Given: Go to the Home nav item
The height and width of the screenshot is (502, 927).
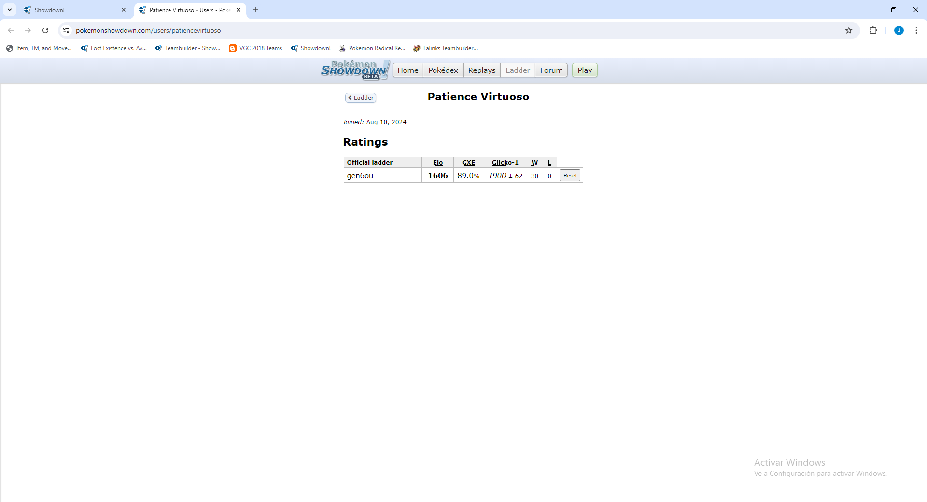Looking at the screenshot, I should (x=408, y=70).
